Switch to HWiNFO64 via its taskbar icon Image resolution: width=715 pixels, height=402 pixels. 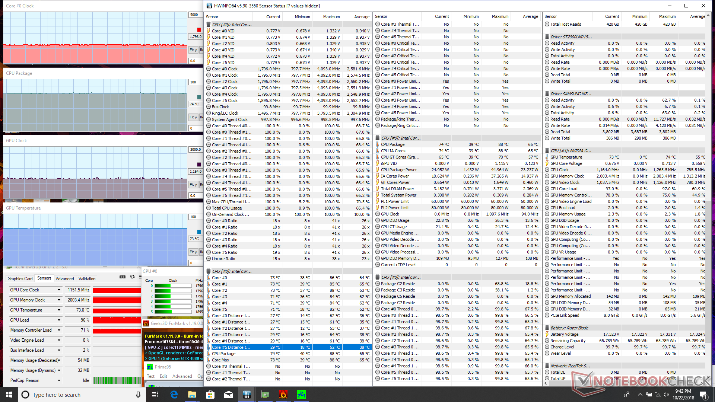[247, 395]
